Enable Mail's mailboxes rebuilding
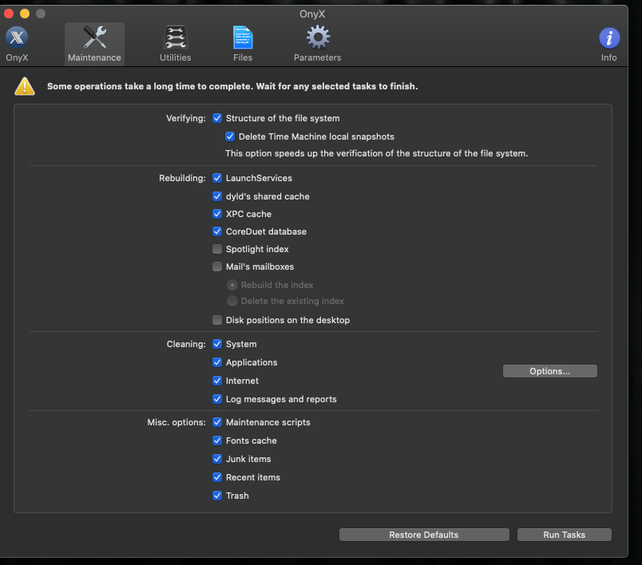The height and width of the screenshot is (565, 642). 217,267
